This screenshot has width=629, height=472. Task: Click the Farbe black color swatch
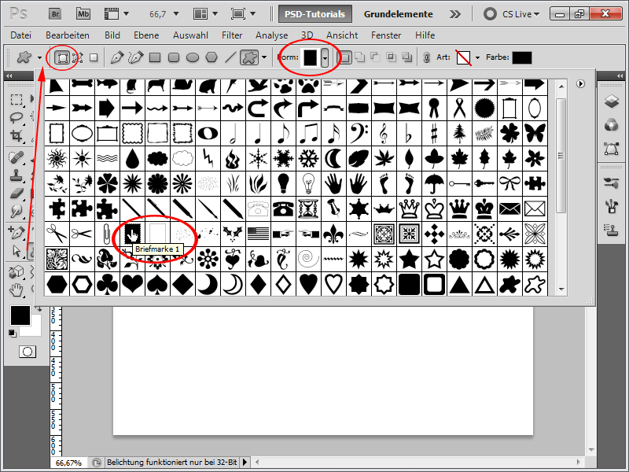coord(522,57)
